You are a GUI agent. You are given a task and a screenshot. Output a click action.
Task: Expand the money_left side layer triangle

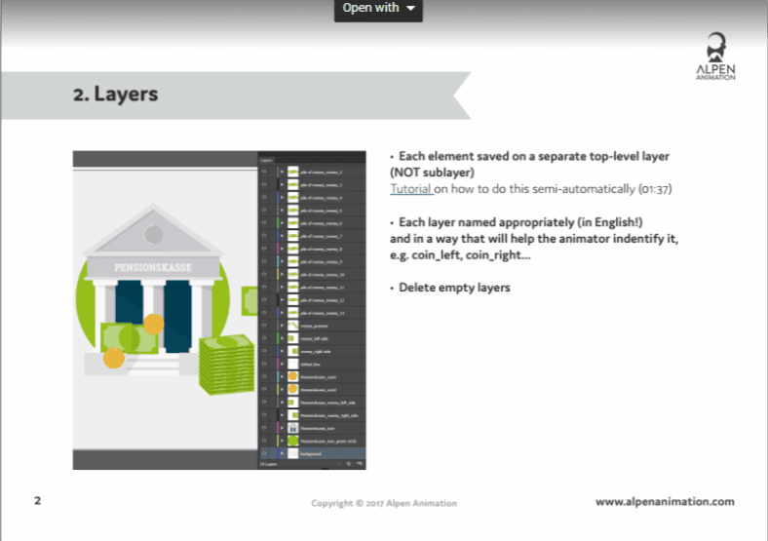[282, 338]
